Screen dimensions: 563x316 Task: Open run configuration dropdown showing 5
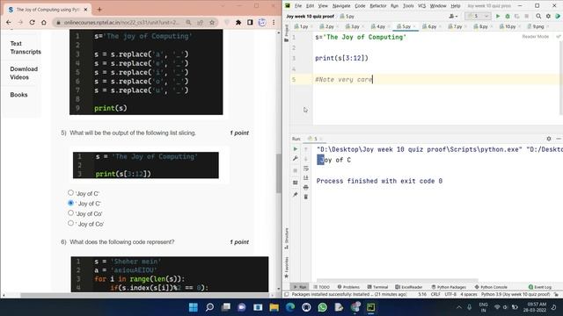[478, 16]
